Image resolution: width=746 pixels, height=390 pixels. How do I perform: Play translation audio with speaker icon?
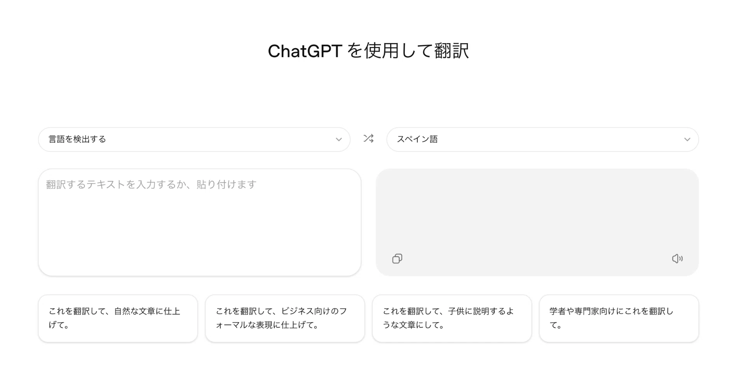click(677, 259)
